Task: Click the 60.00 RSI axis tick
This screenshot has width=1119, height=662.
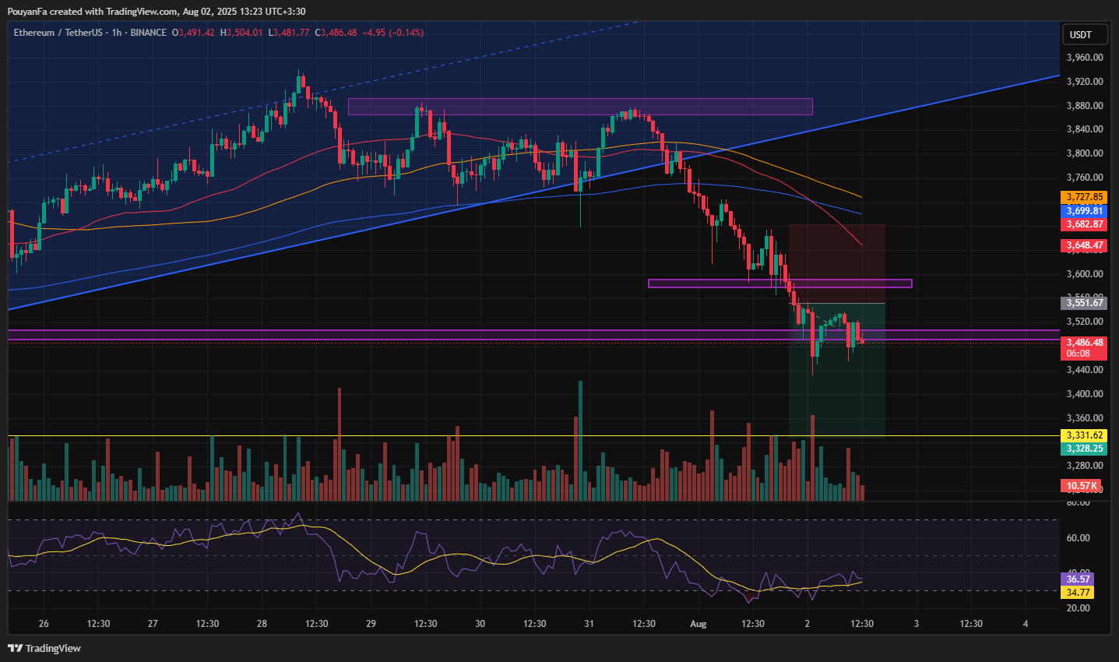Action: click(1078, 538)
